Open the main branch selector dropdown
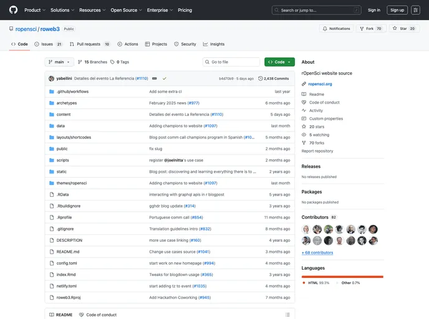 pos(59,62)
